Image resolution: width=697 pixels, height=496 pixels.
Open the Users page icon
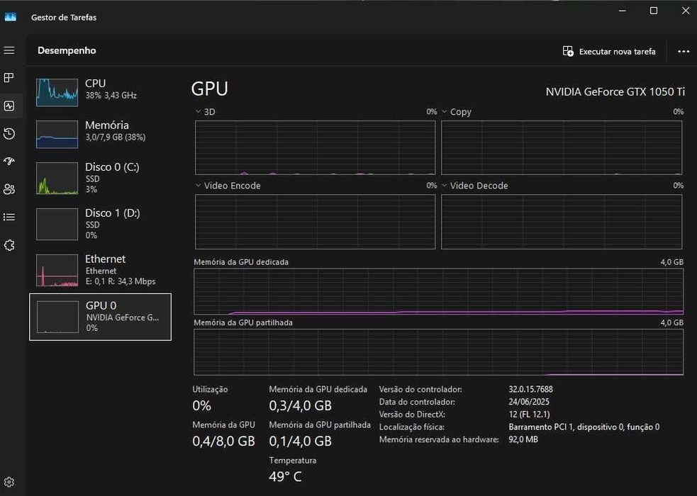pyautogui.click(x=9, y=189)
